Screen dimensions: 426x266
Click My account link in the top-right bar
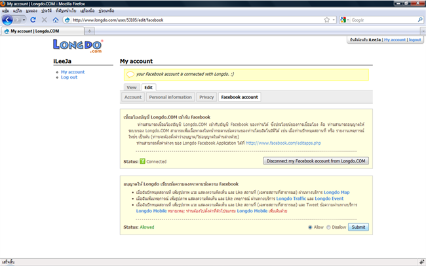pyautogui.click(x=395, y=40)
